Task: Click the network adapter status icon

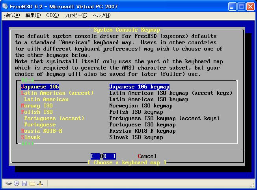Action: 40,183
